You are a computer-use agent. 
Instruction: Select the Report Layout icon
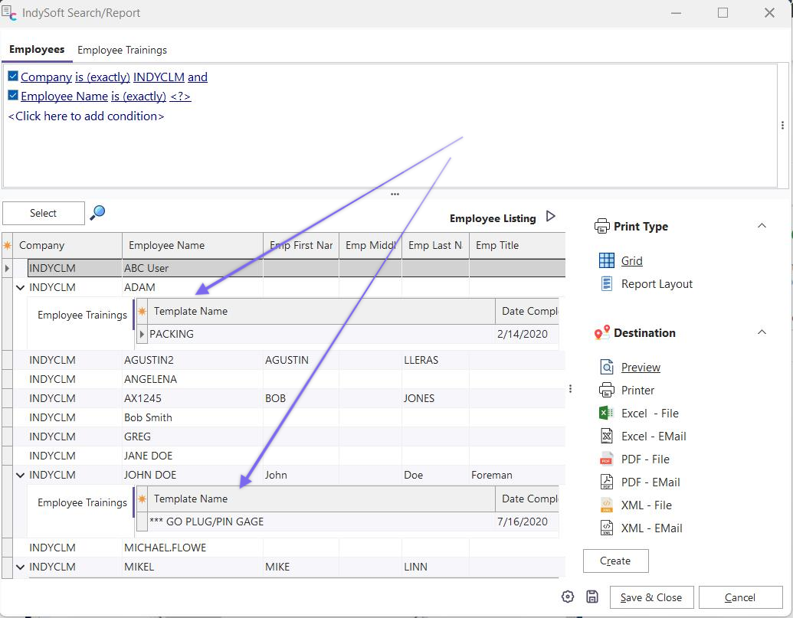(x=606, y=283)
